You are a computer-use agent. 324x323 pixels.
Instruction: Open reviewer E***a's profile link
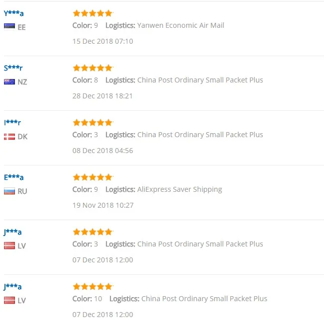point(13,177)
